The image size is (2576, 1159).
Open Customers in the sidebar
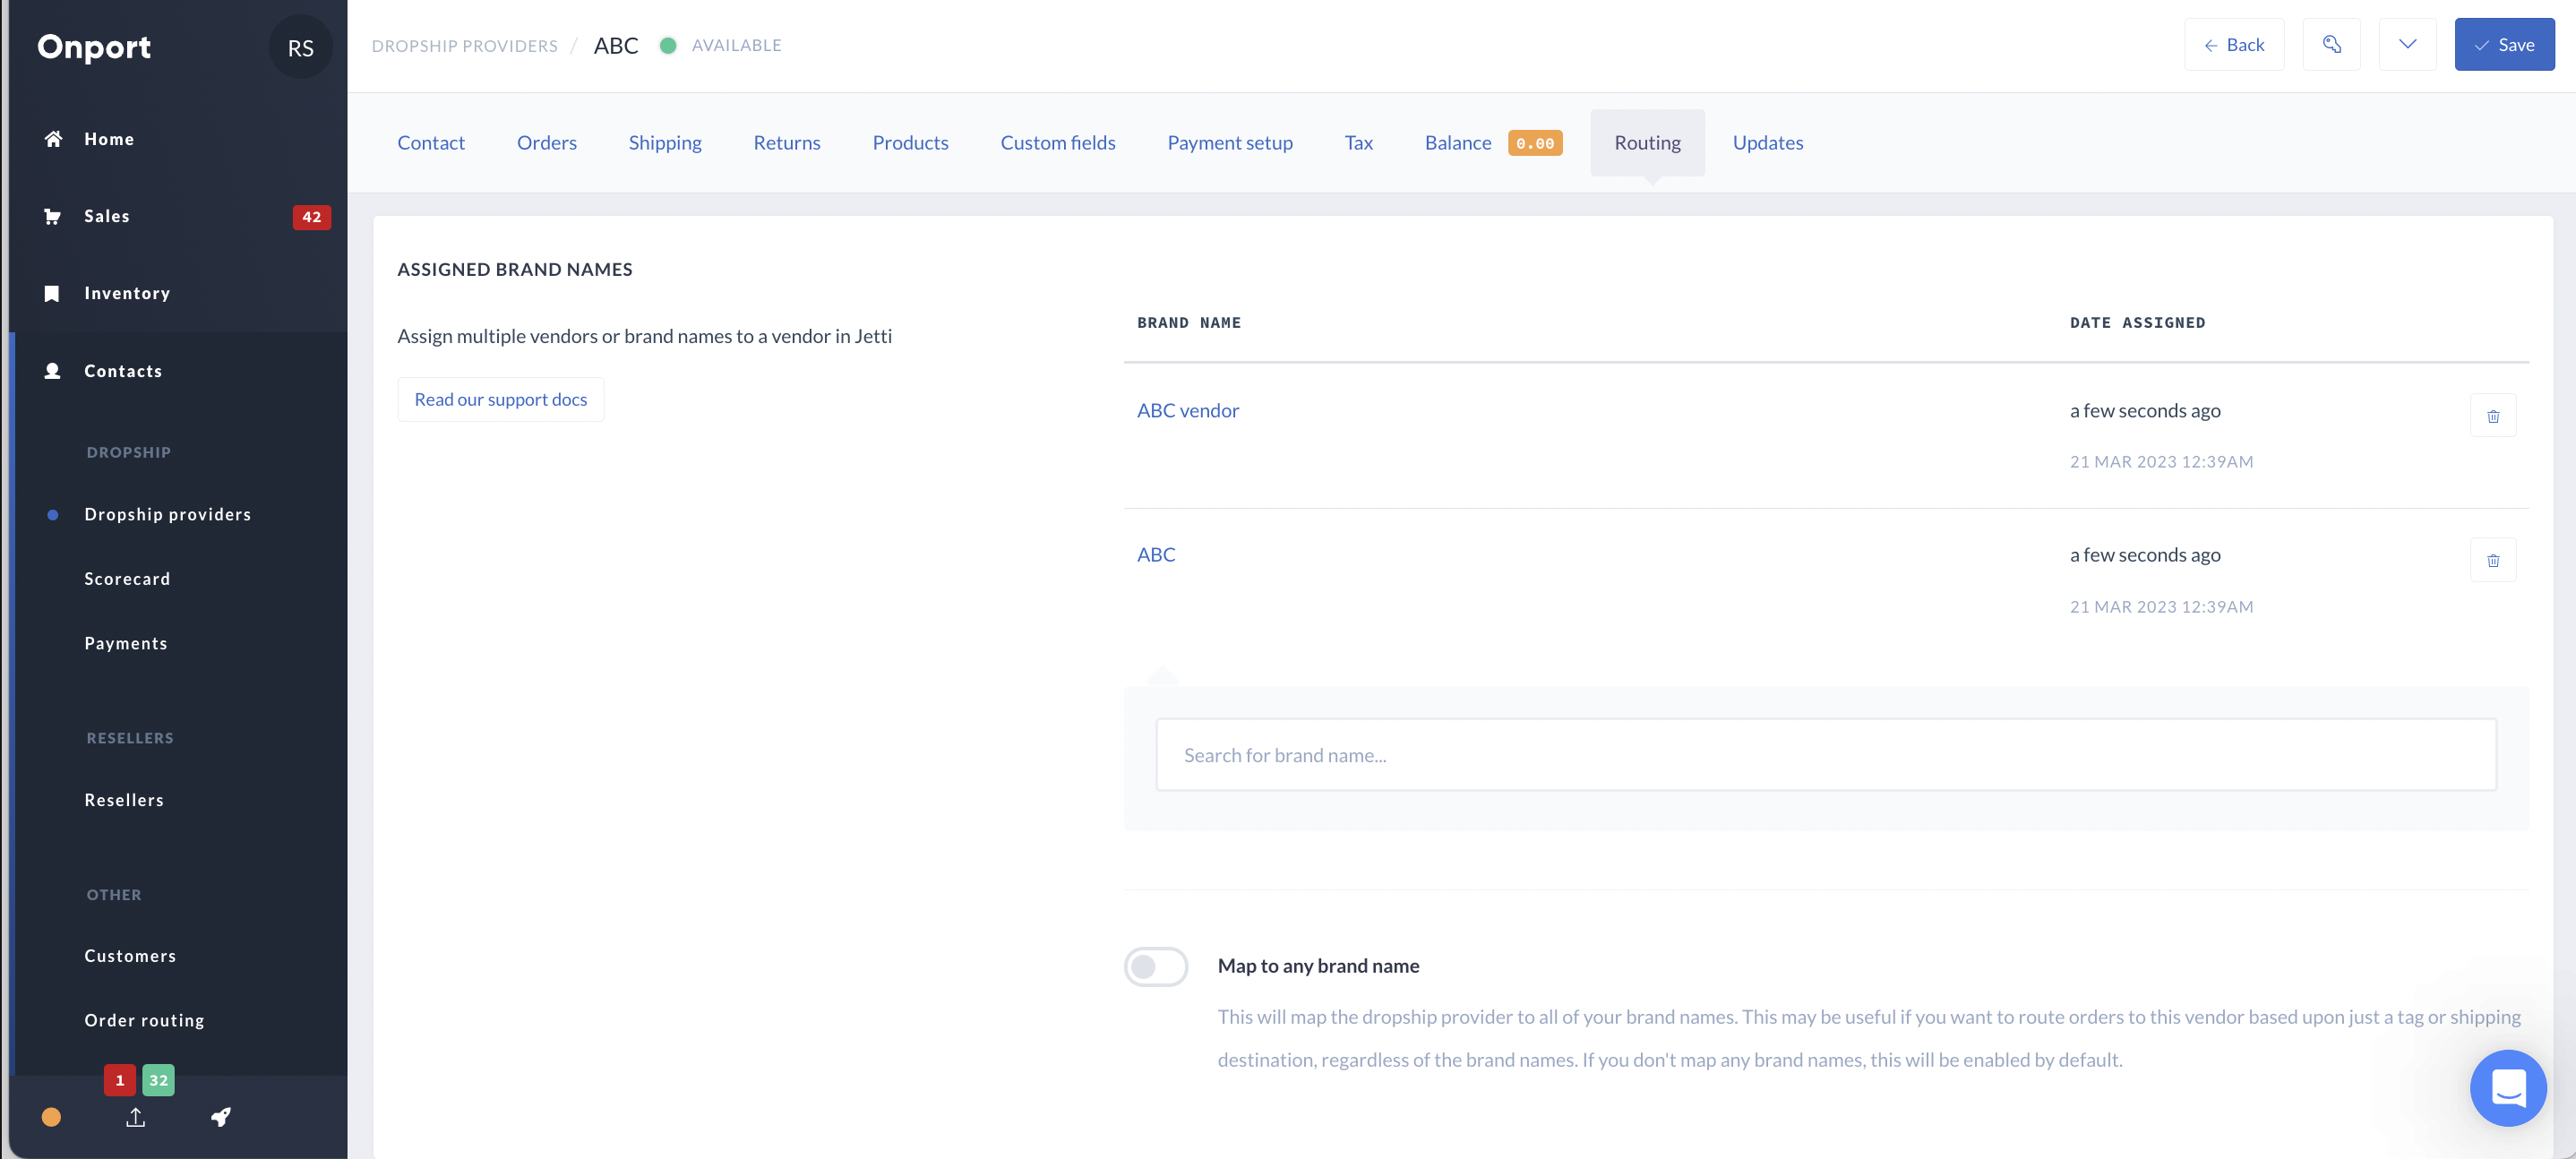(x=130, y=956)
